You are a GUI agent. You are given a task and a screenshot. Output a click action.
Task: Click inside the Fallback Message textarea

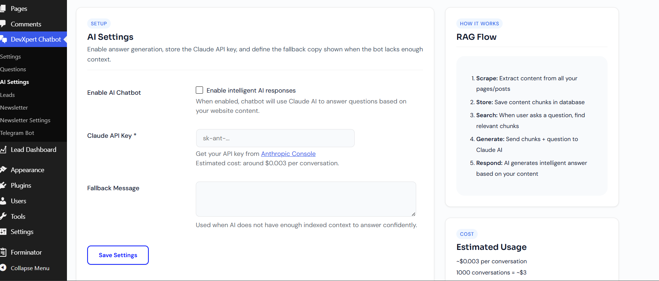pyautogui.click(x=306, y=199)
